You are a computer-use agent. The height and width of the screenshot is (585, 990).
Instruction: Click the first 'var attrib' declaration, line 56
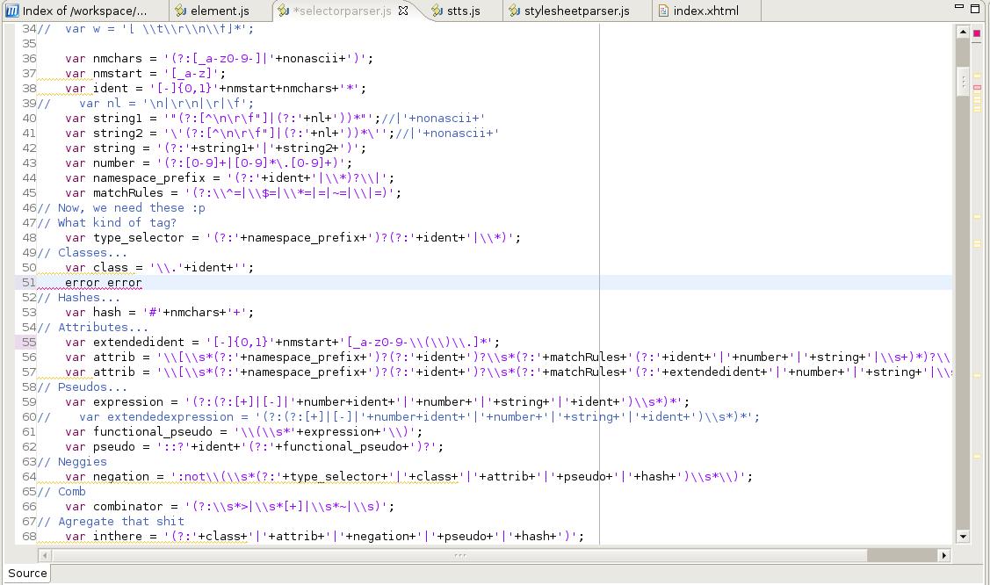coord(100,357)
